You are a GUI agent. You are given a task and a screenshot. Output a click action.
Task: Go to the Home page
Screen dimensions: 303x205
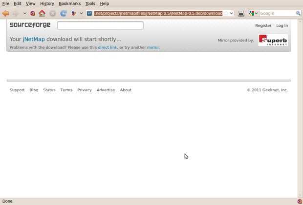[x=42, y=13]
